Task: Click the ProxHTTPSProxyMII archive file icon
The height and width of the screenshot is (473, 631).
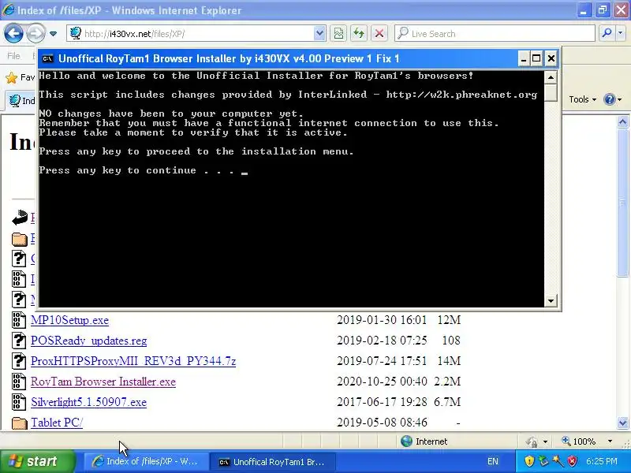Action: [18, 361]
